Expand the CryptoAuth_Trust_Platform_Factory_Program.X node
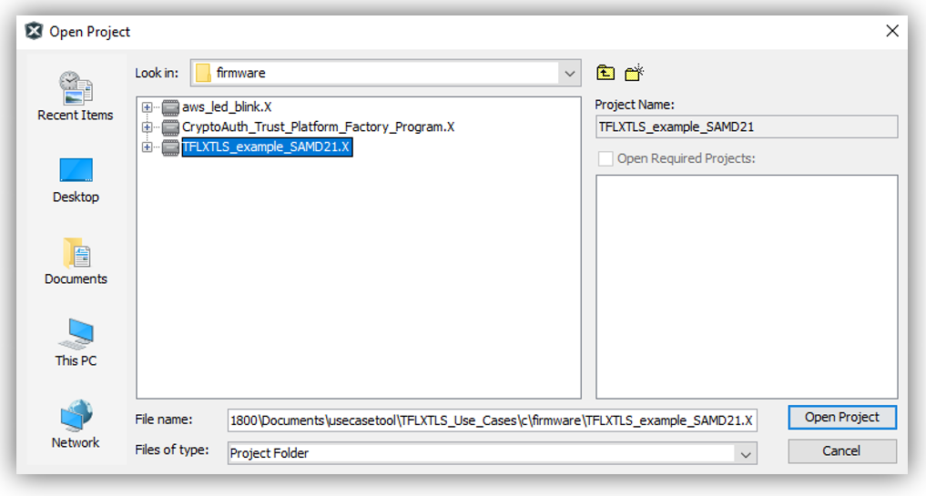The image size is (926, 496). (x=148, y=127)
